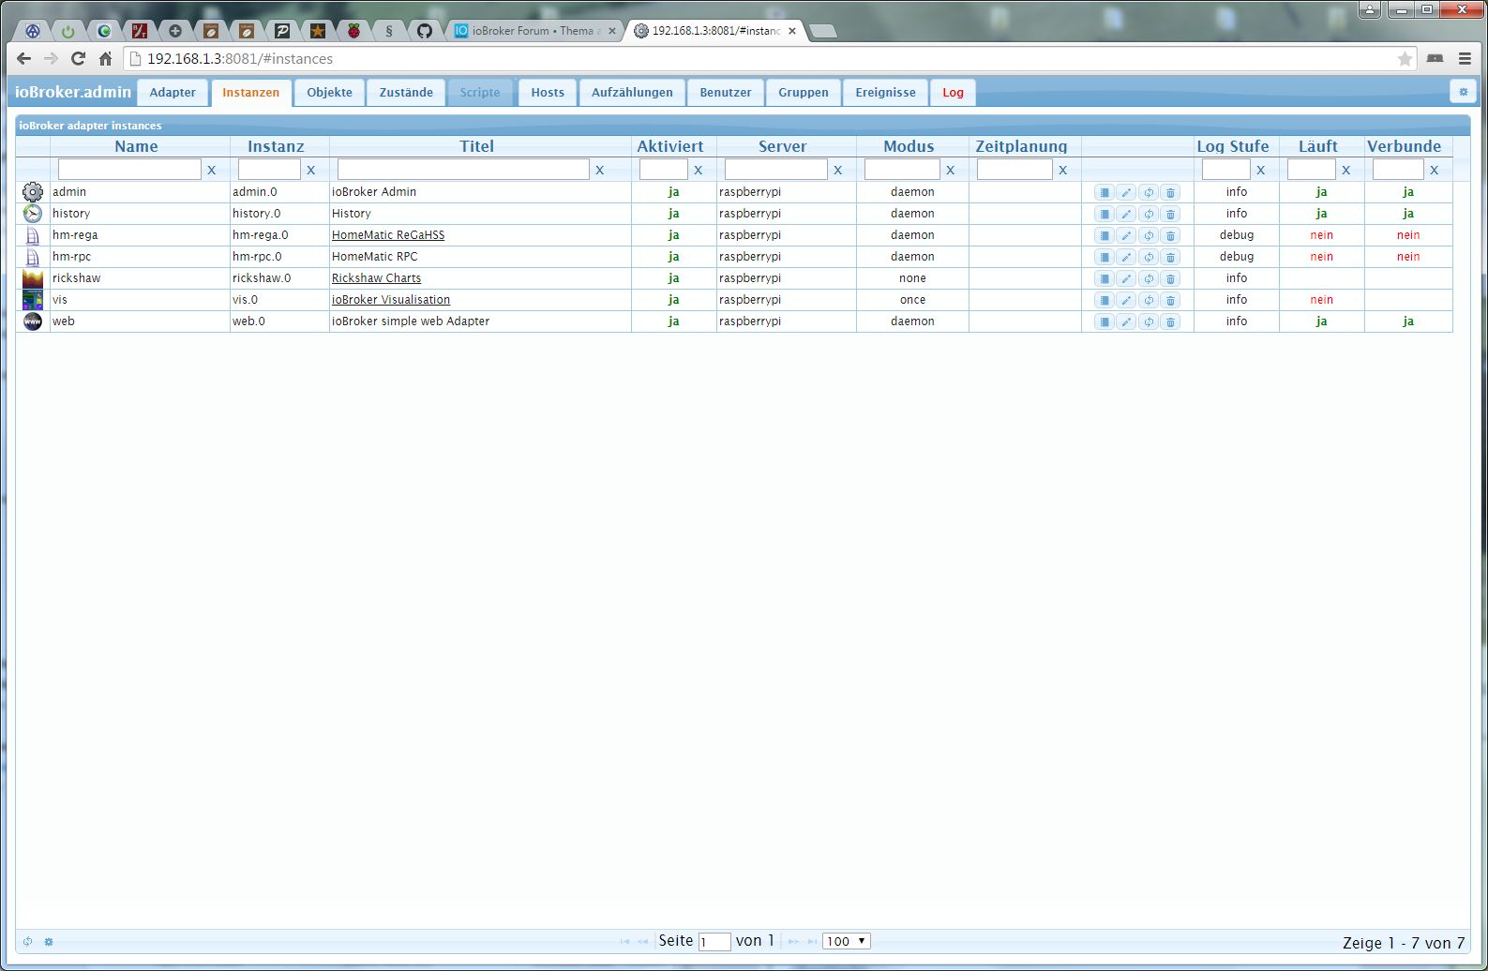
Task: Click the admin gear adapter icon
Action: [x=33, y=192]
